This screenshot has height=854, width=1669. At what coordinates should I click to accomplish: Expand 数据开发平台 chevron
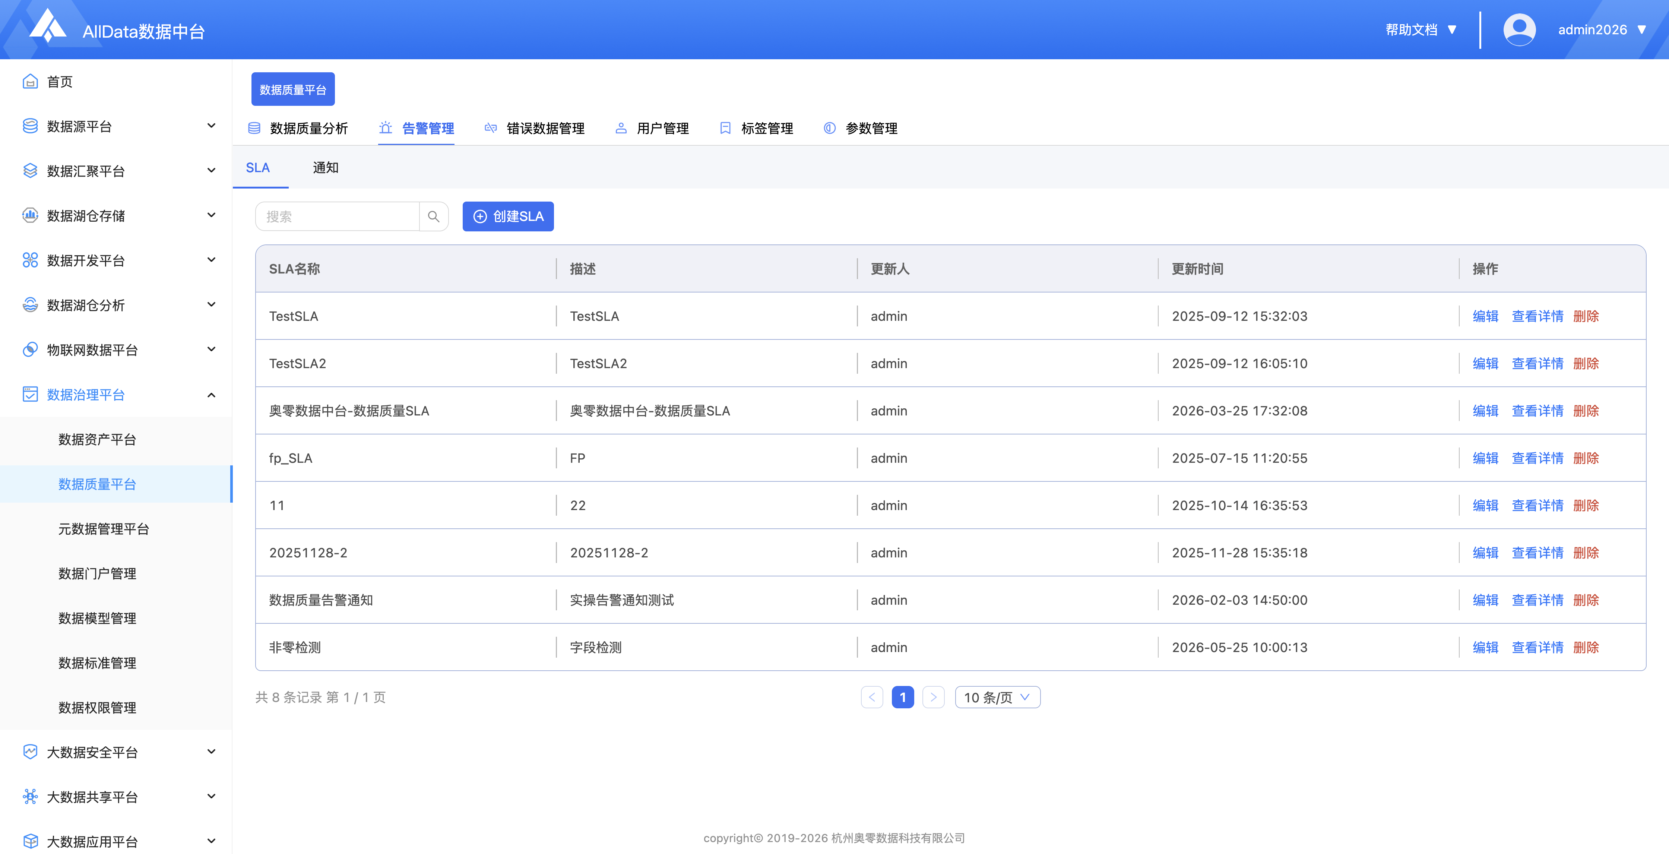[211, 260]
